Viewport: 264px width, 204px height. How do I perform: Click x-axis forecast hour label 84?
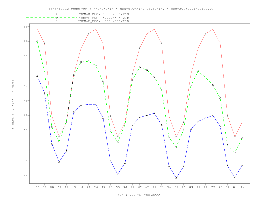click(242, 187)
